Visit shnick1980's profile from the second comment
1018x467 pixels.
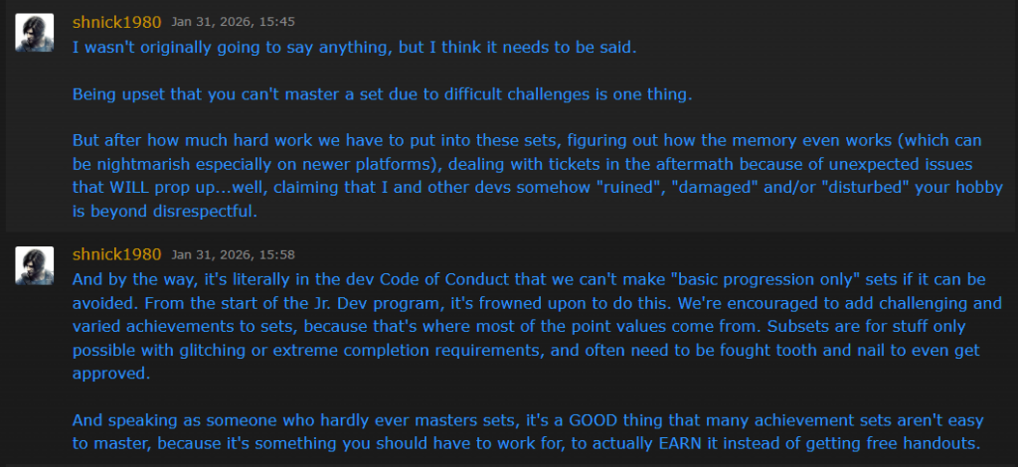117,254
